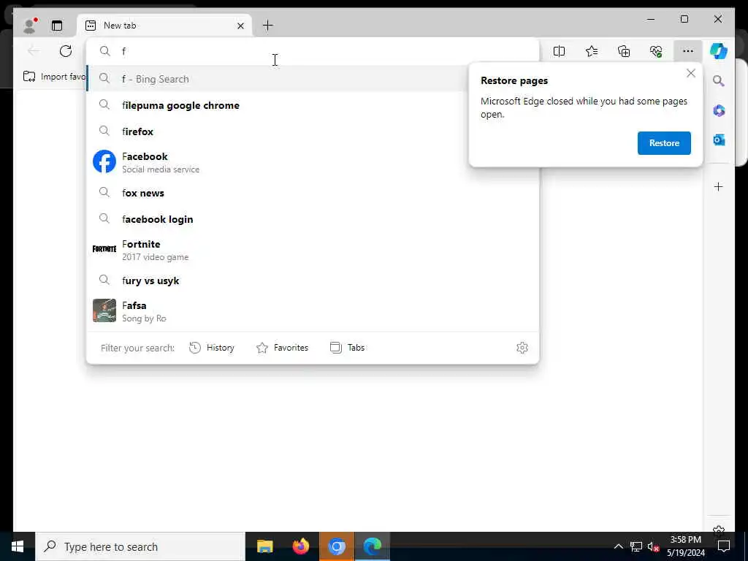This screenshot has height=561, width=748.
Task: Choose 'filepuma google chrome' suggestion
Action: point(313,105)
